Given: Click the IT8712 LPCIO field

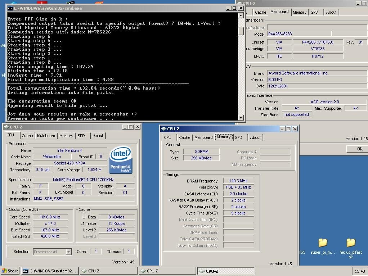Looking at the screenshot, I should pos(318,56).
